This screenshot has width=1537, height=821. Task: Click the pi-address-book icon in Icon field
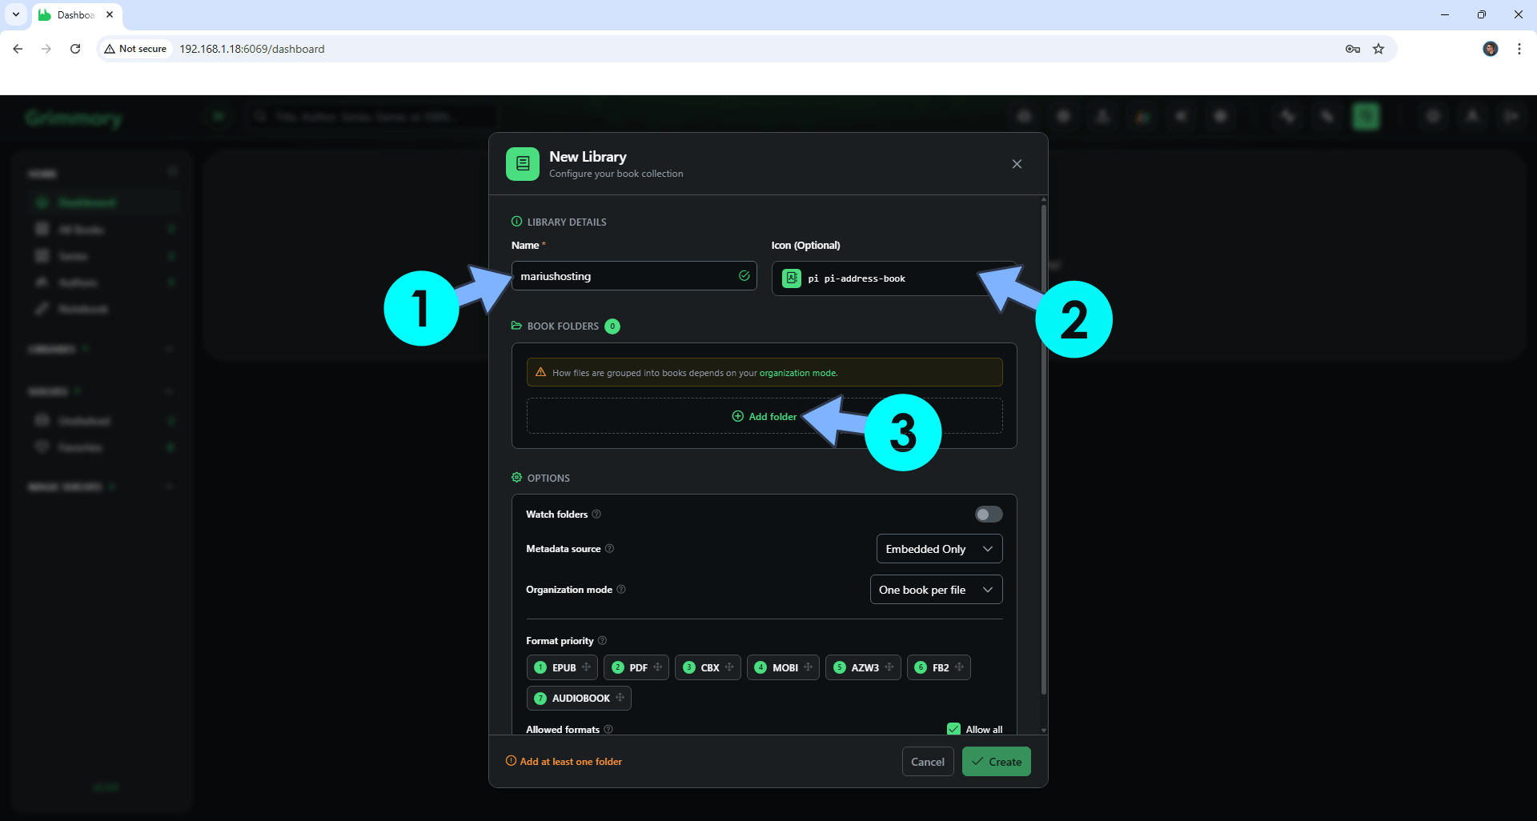pyautogui.click(x=792, y=278)
